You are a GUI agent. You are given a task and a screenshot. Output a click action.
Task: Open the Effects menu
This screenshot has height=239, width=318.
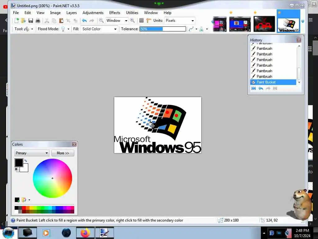point(115,13)
